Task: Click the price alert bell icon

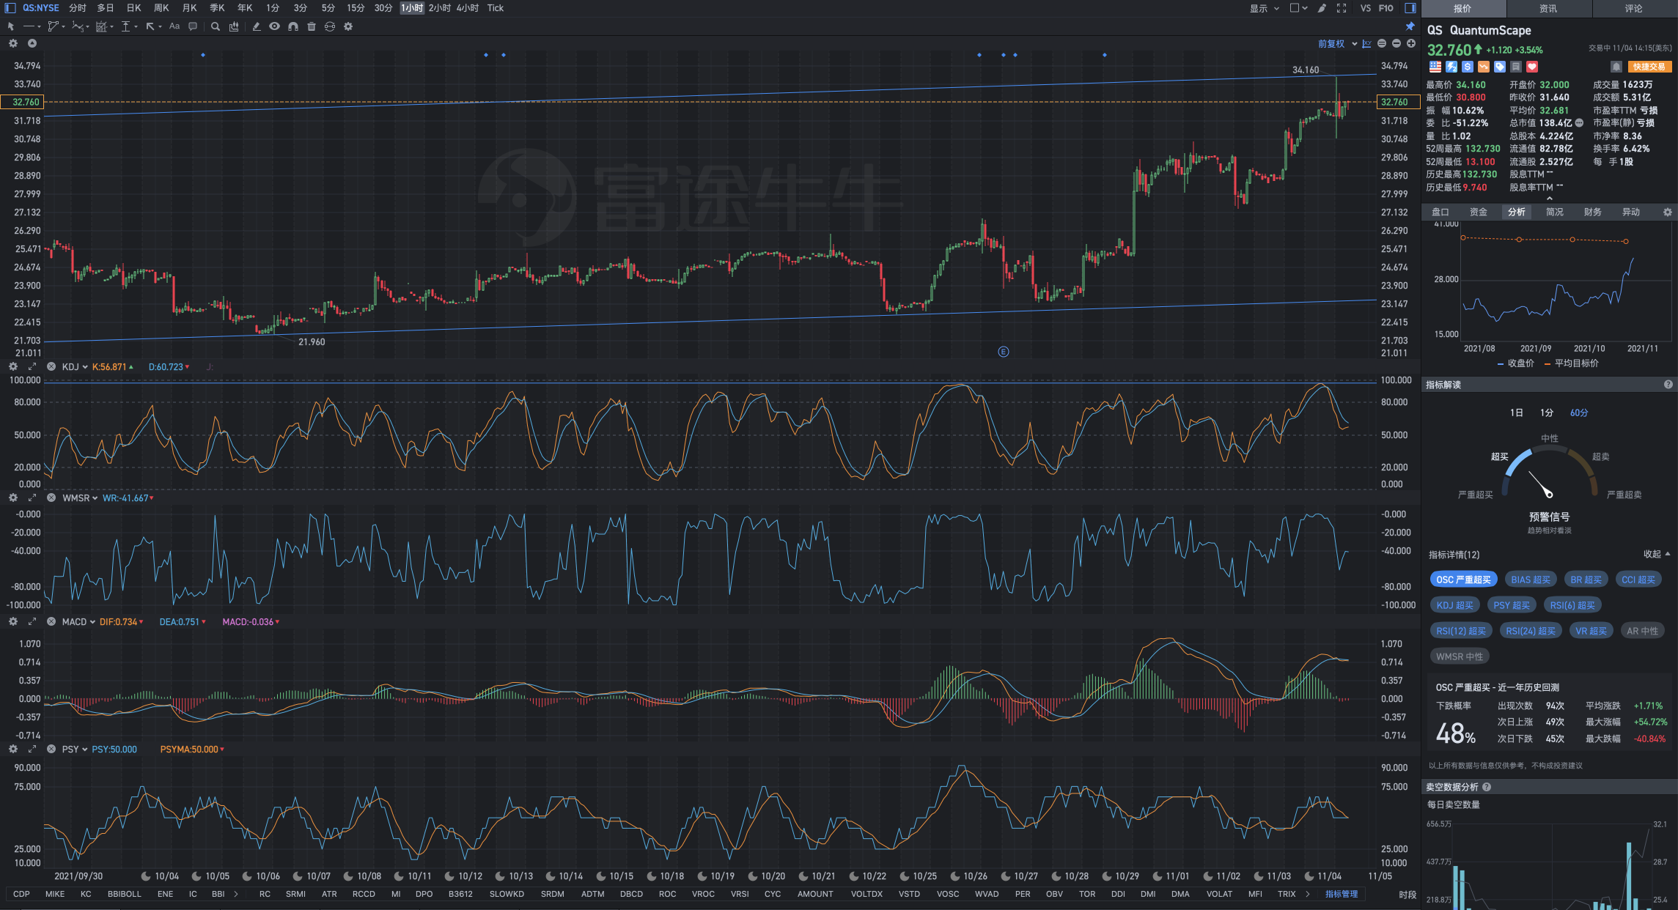Action: 1616,67
